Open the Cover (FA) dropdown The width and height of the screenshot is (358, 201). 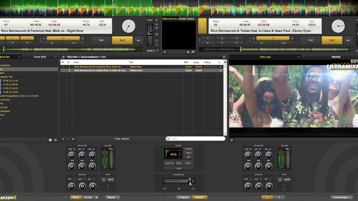[55, 57]
